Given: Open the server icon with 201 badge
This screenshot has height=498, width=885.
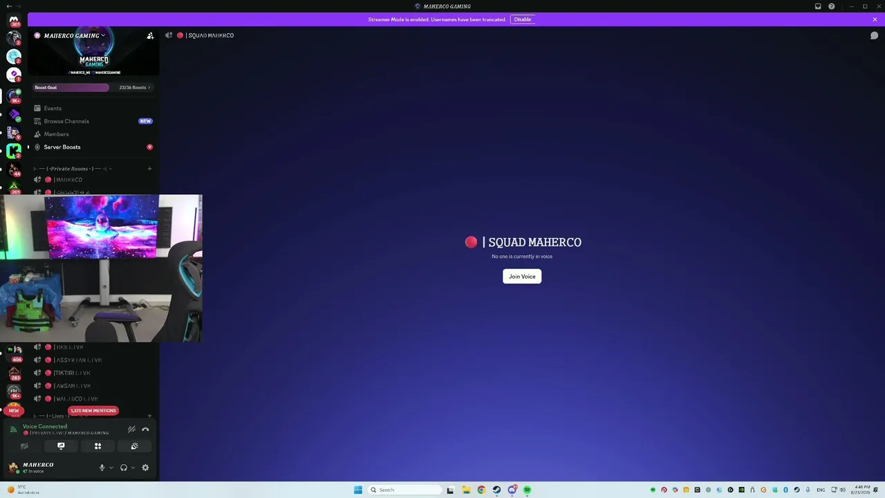Looking at the screenshot, I should click(x=14, y=187).
